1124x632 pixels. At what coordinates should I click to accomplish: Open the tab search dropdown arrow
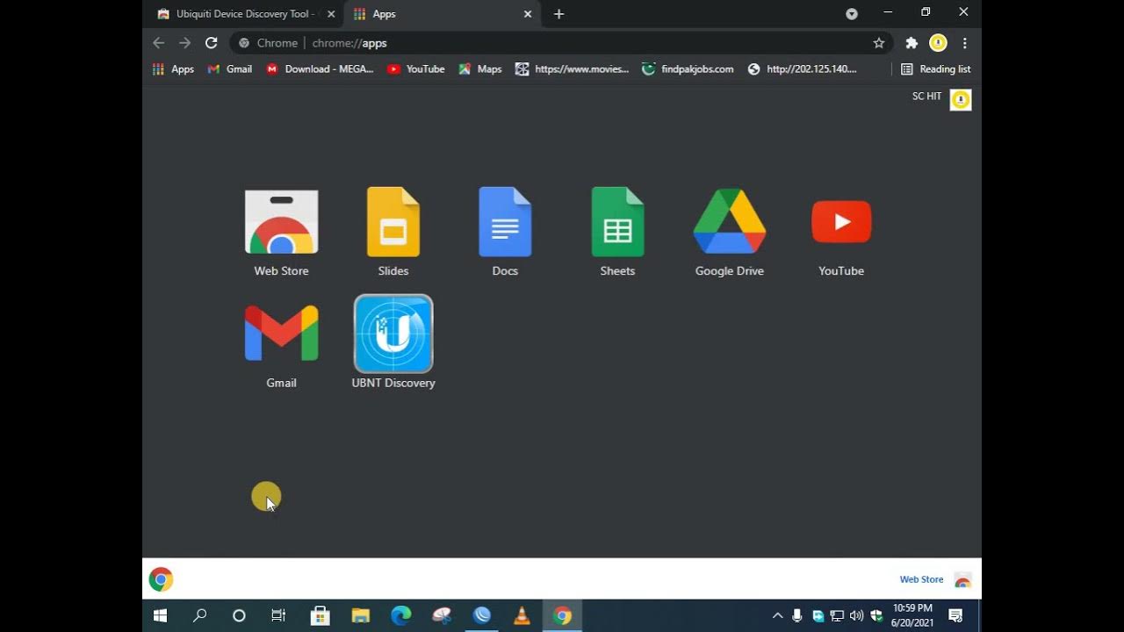851,14
